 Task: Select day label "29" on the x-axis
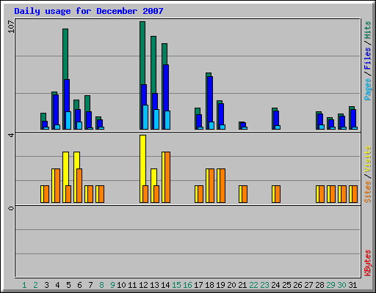(330, 285)
